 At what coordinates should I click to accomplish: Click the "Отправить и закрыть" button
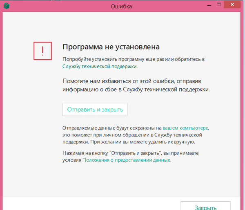click(x=95, y=109)
